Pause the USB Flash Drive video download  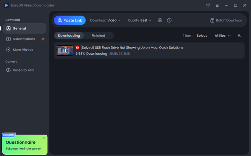[65, 51]
